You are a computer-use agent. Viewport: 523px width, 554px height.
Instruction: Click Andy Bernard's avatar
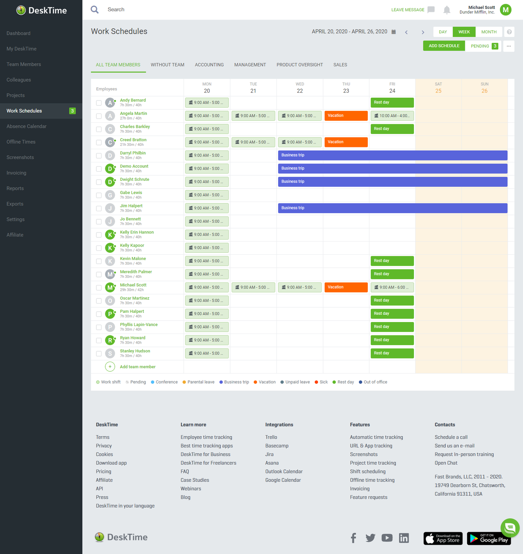point(110,103)
